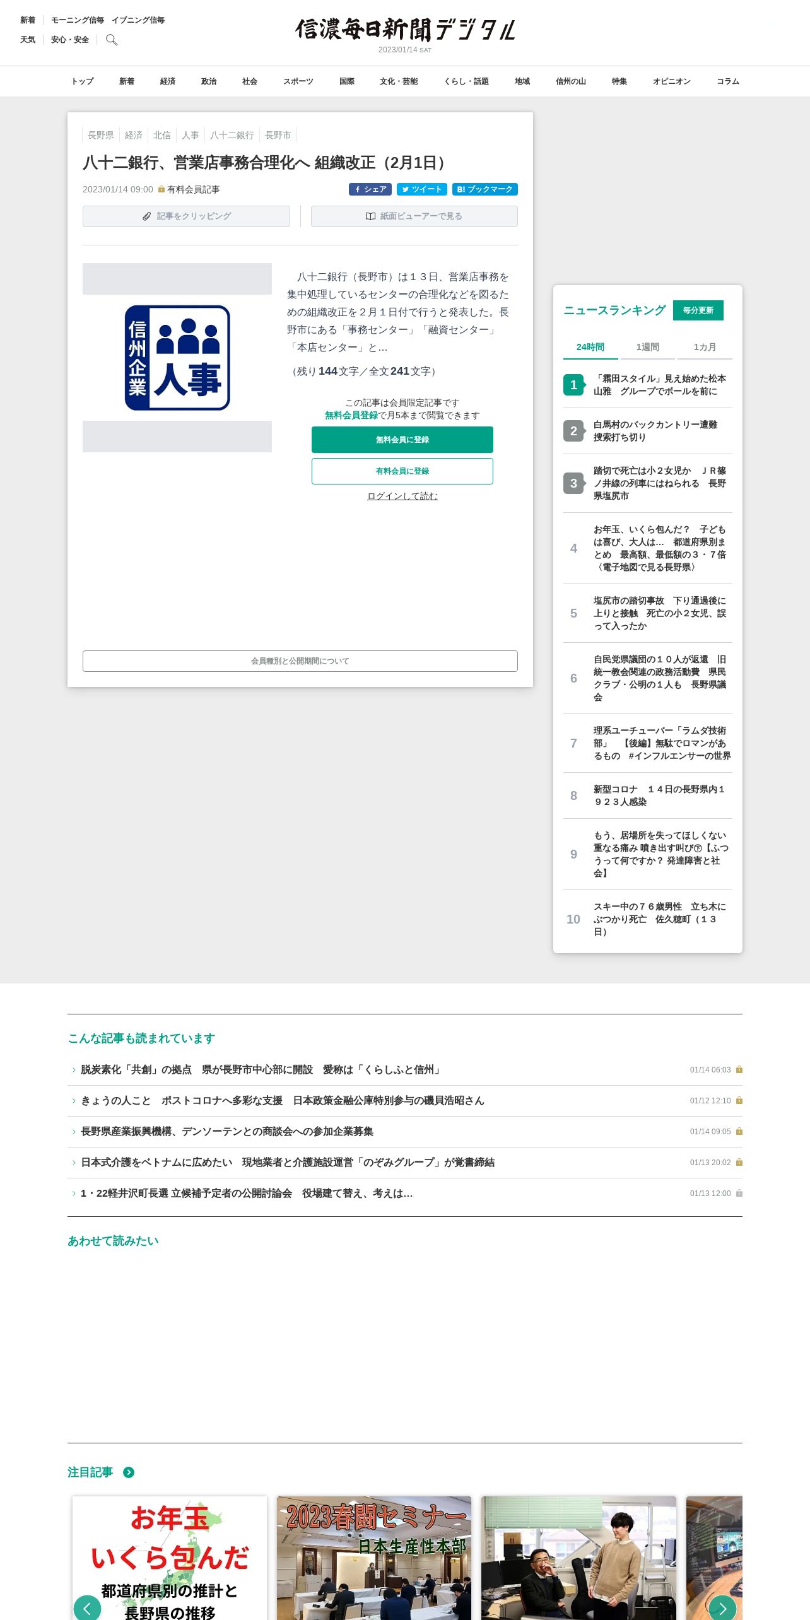Open 会員種別と公開期間について
This screenshot has height=1620, width=810.
point(300,661)
